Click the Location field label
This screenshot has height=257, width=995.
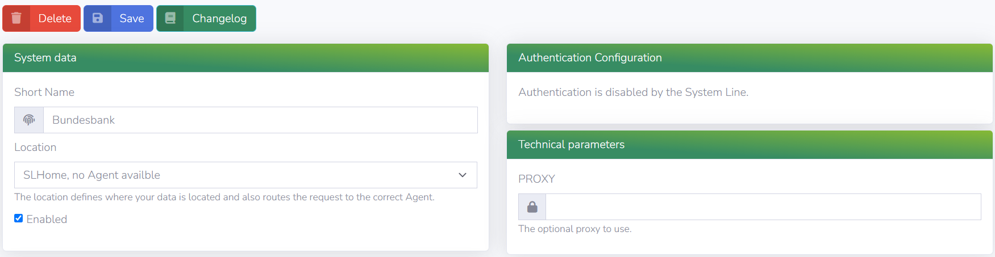pos(35,148)
